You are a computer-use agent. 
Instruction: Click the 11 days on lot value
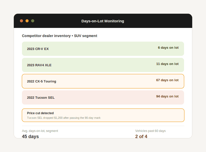point(167,64)
